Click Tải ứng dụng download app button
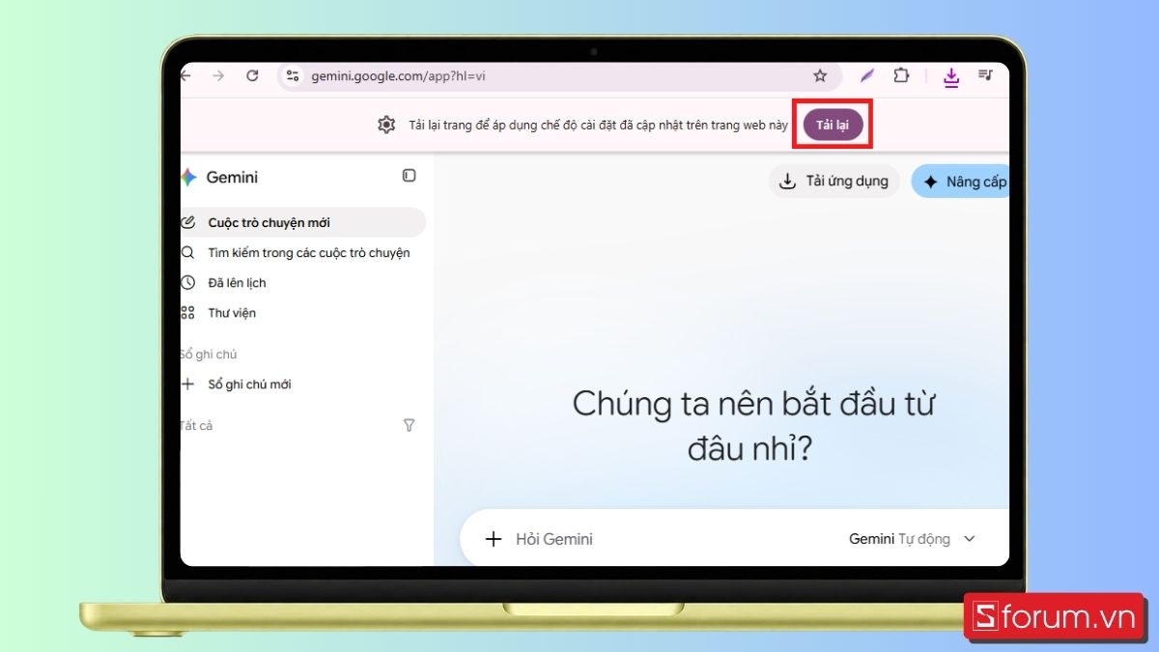This screenshot has width=1159, height=652. (x=834, y=181)
